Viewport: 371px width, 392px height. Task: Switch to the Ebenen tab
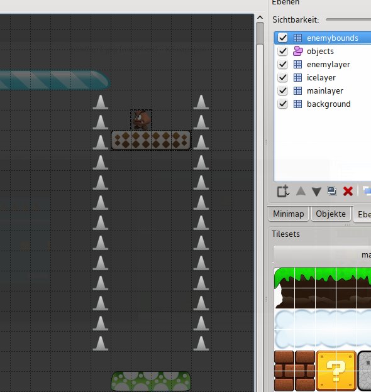pyautogui.click(x=363, y=214)
